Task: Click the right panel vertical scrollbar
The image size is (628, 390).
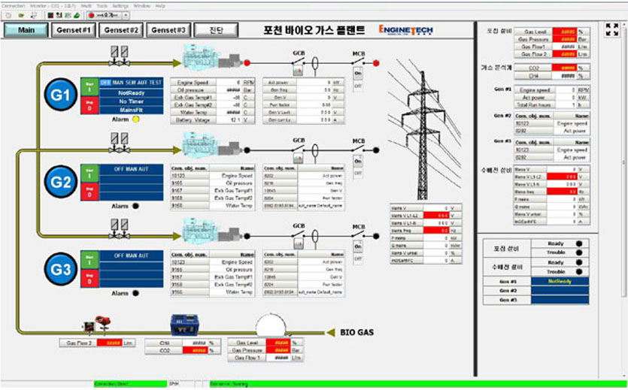Action: pos(623,162)
